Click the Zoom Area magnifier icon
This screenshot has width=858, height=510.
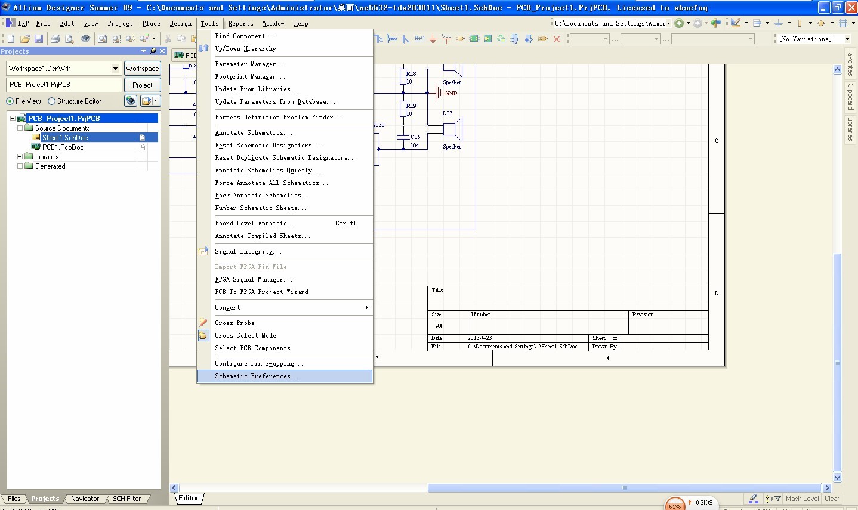click(116, 39)
